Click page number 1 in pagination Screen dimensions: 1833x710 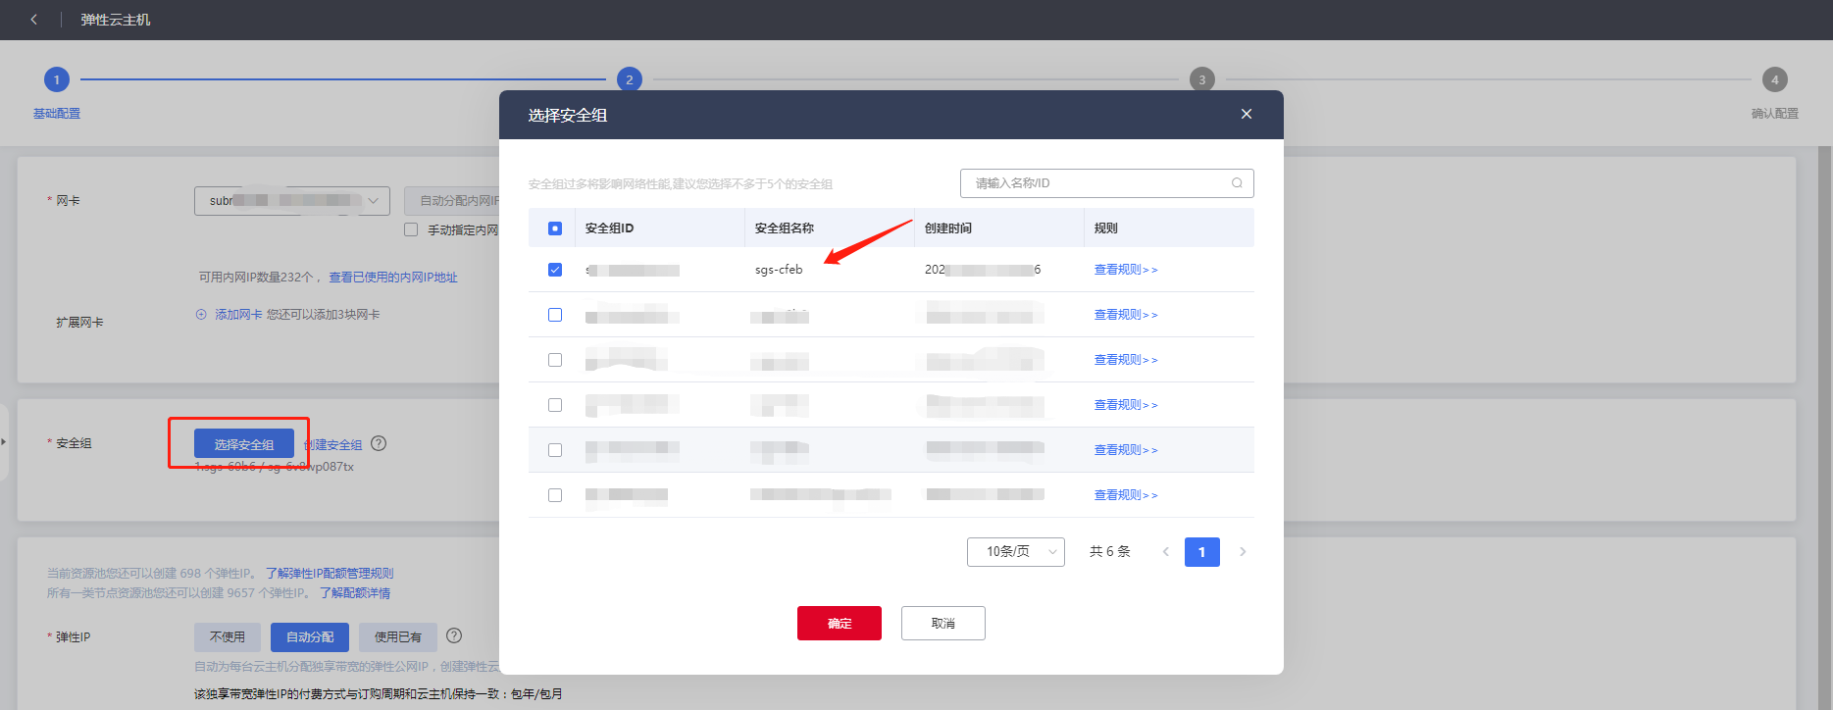click(1202, 552)
